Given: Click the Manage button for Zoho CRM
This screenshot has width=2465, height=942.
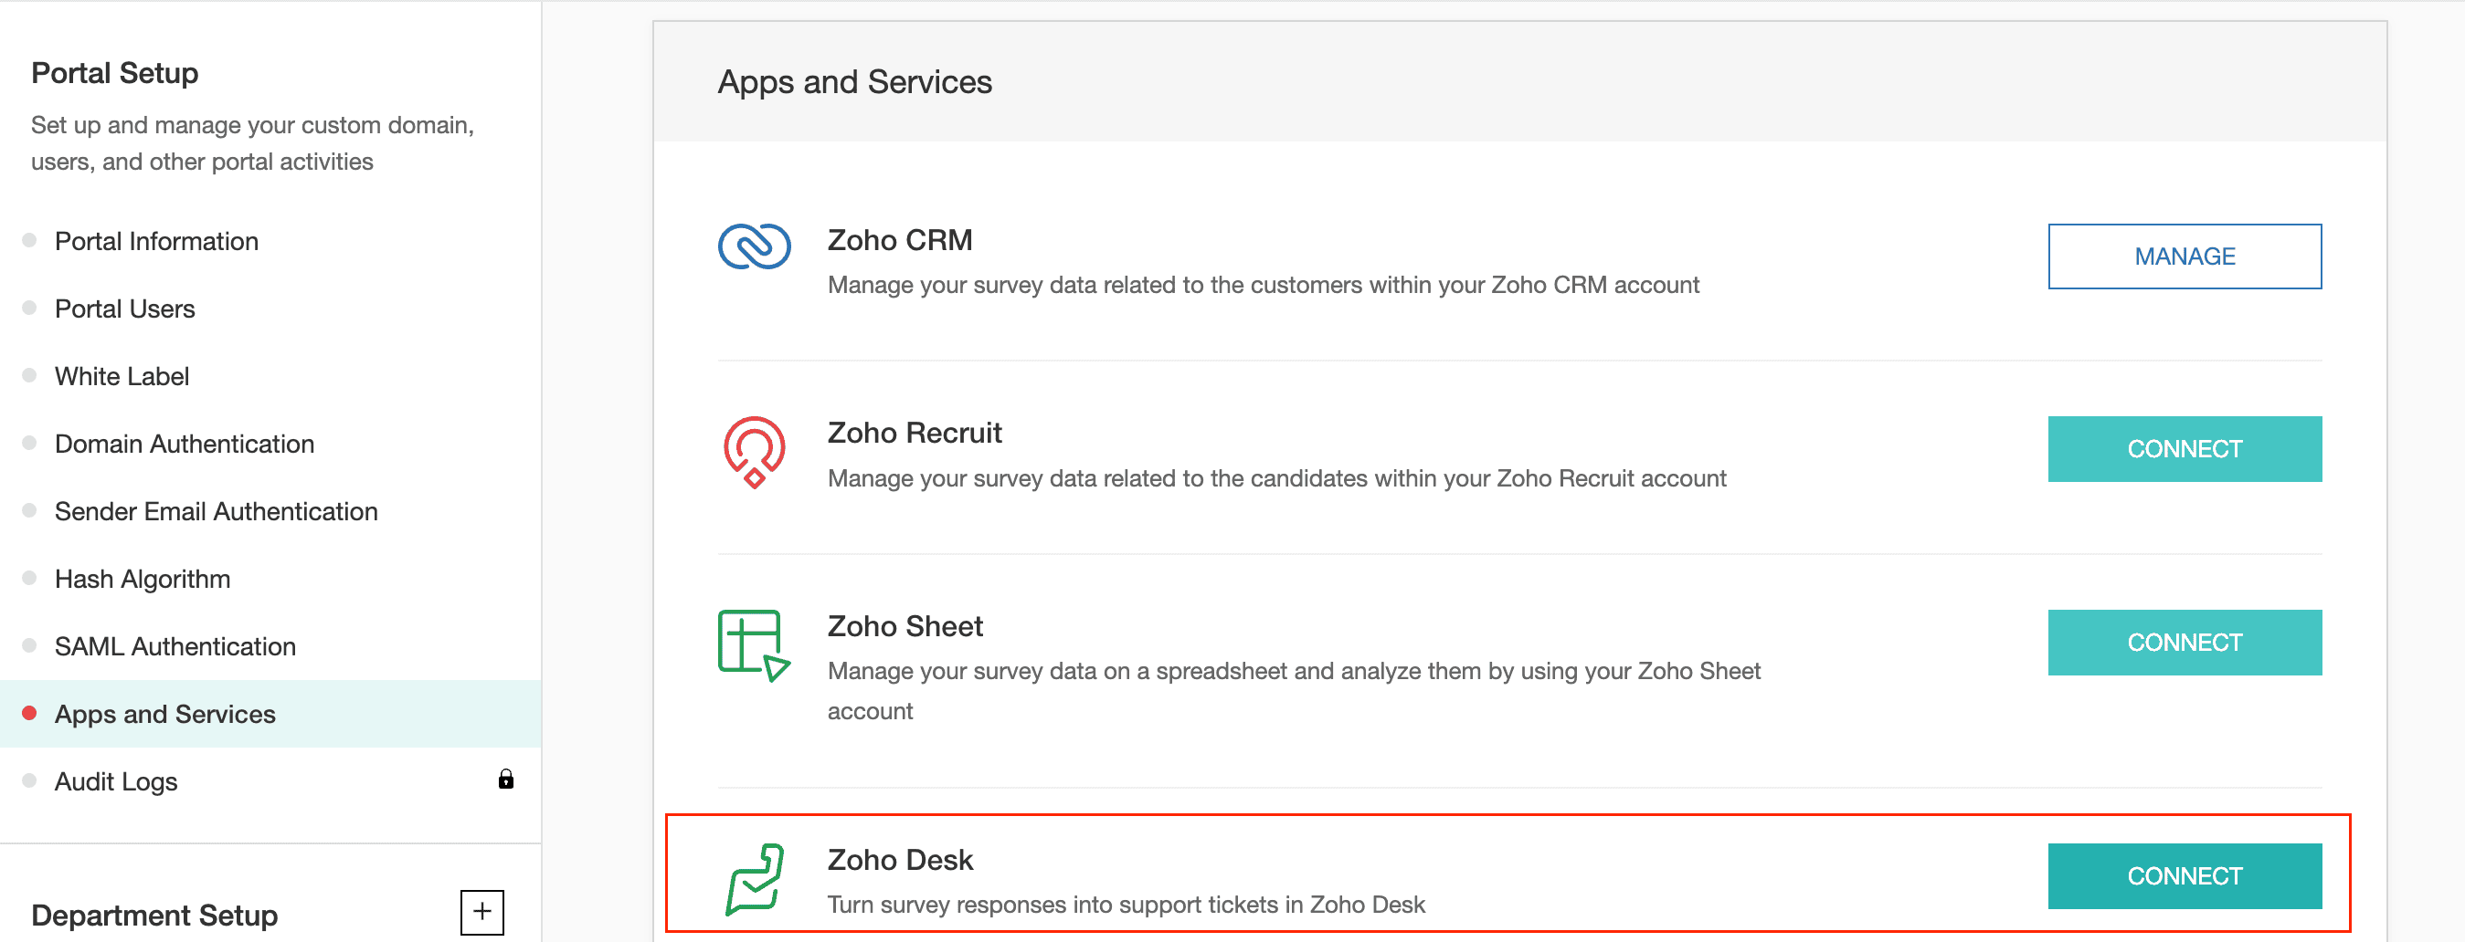Looking at the screenshot, I should [2184, 256].
